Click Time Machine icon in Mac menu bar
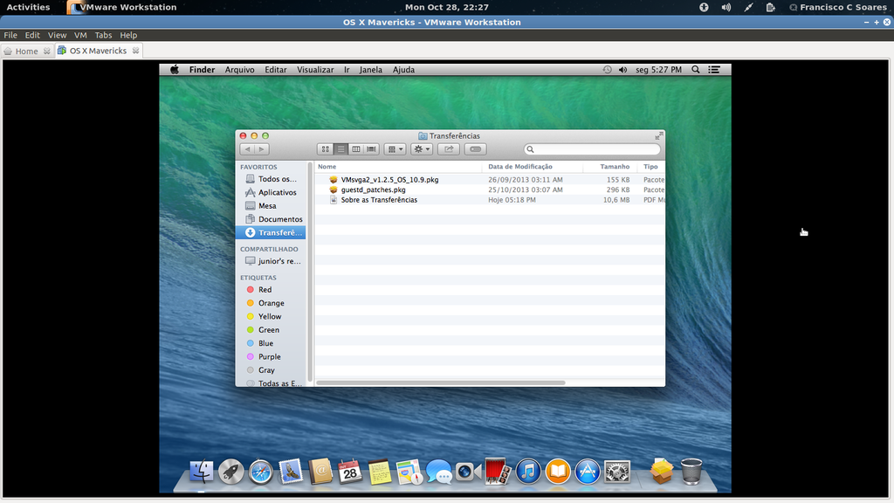894x503 pixels. tap(608, 70)
